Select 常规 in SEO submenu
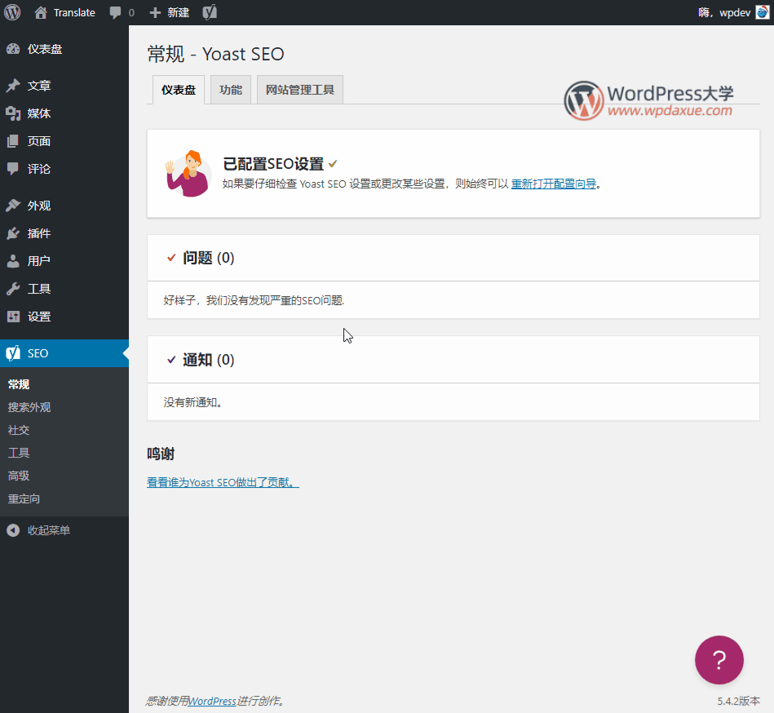Image resolution: width=774 pixels, height=713 pixels. tap(19, 384)
